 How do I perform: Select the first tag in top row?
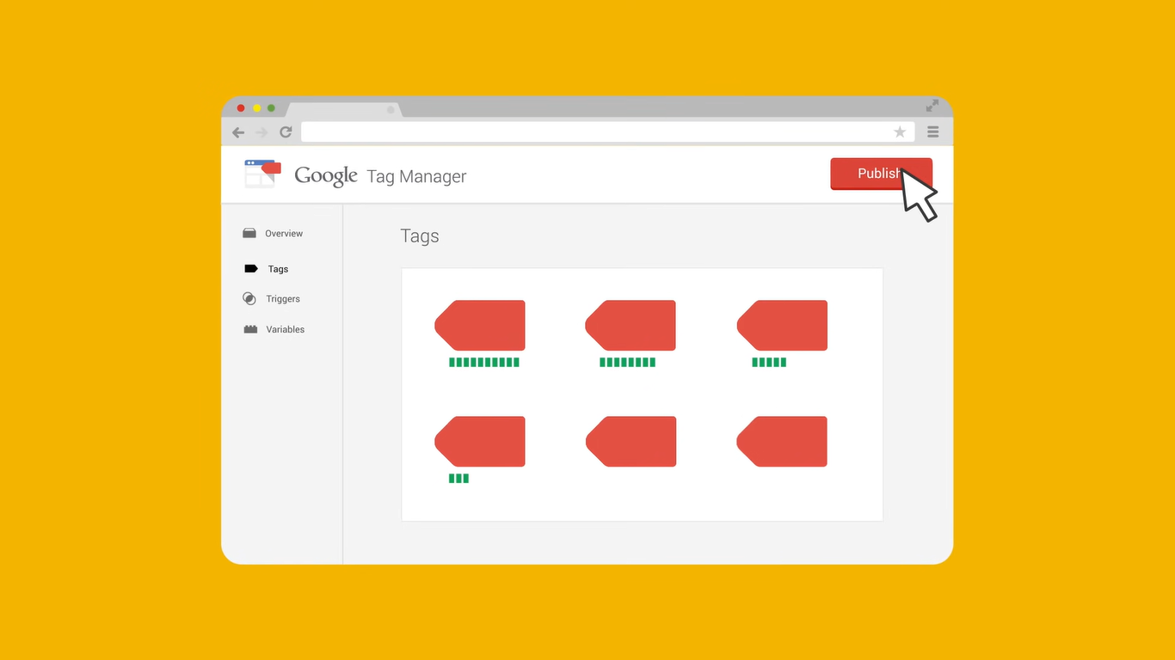click(x=480, y=326)
